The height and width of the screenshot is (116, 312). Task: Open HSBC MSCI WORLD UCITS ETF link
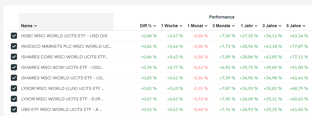click(64, 36)
